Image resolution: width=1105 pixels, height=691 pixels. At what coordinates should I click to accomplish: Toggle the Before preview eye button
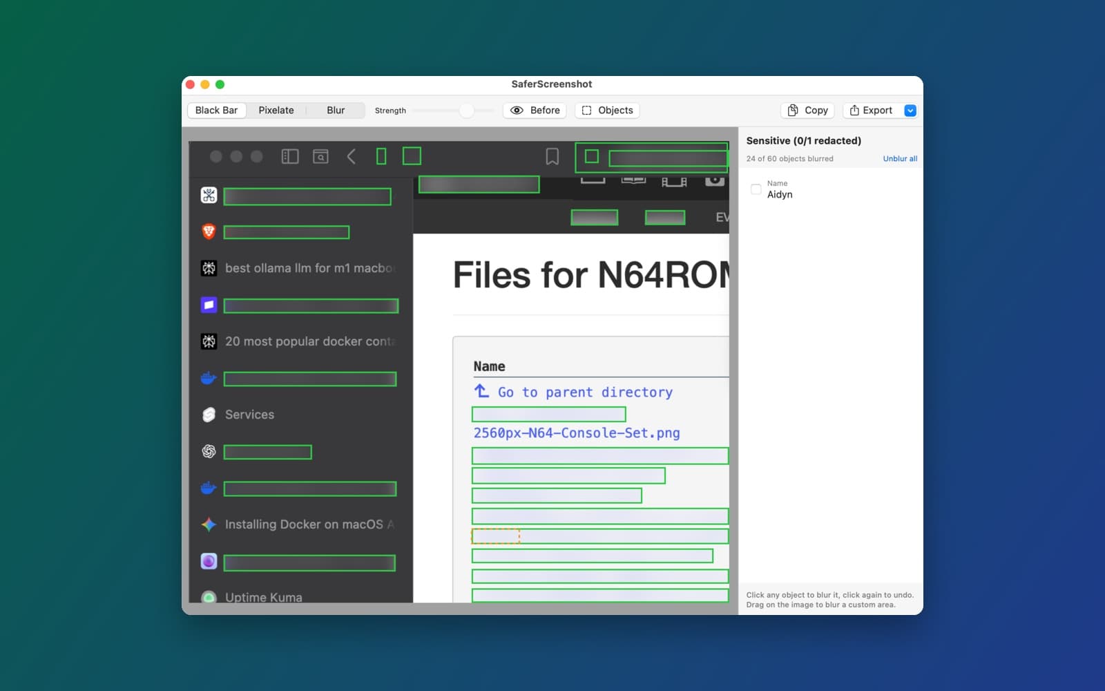pyautogui.click(x=535, y=111)
